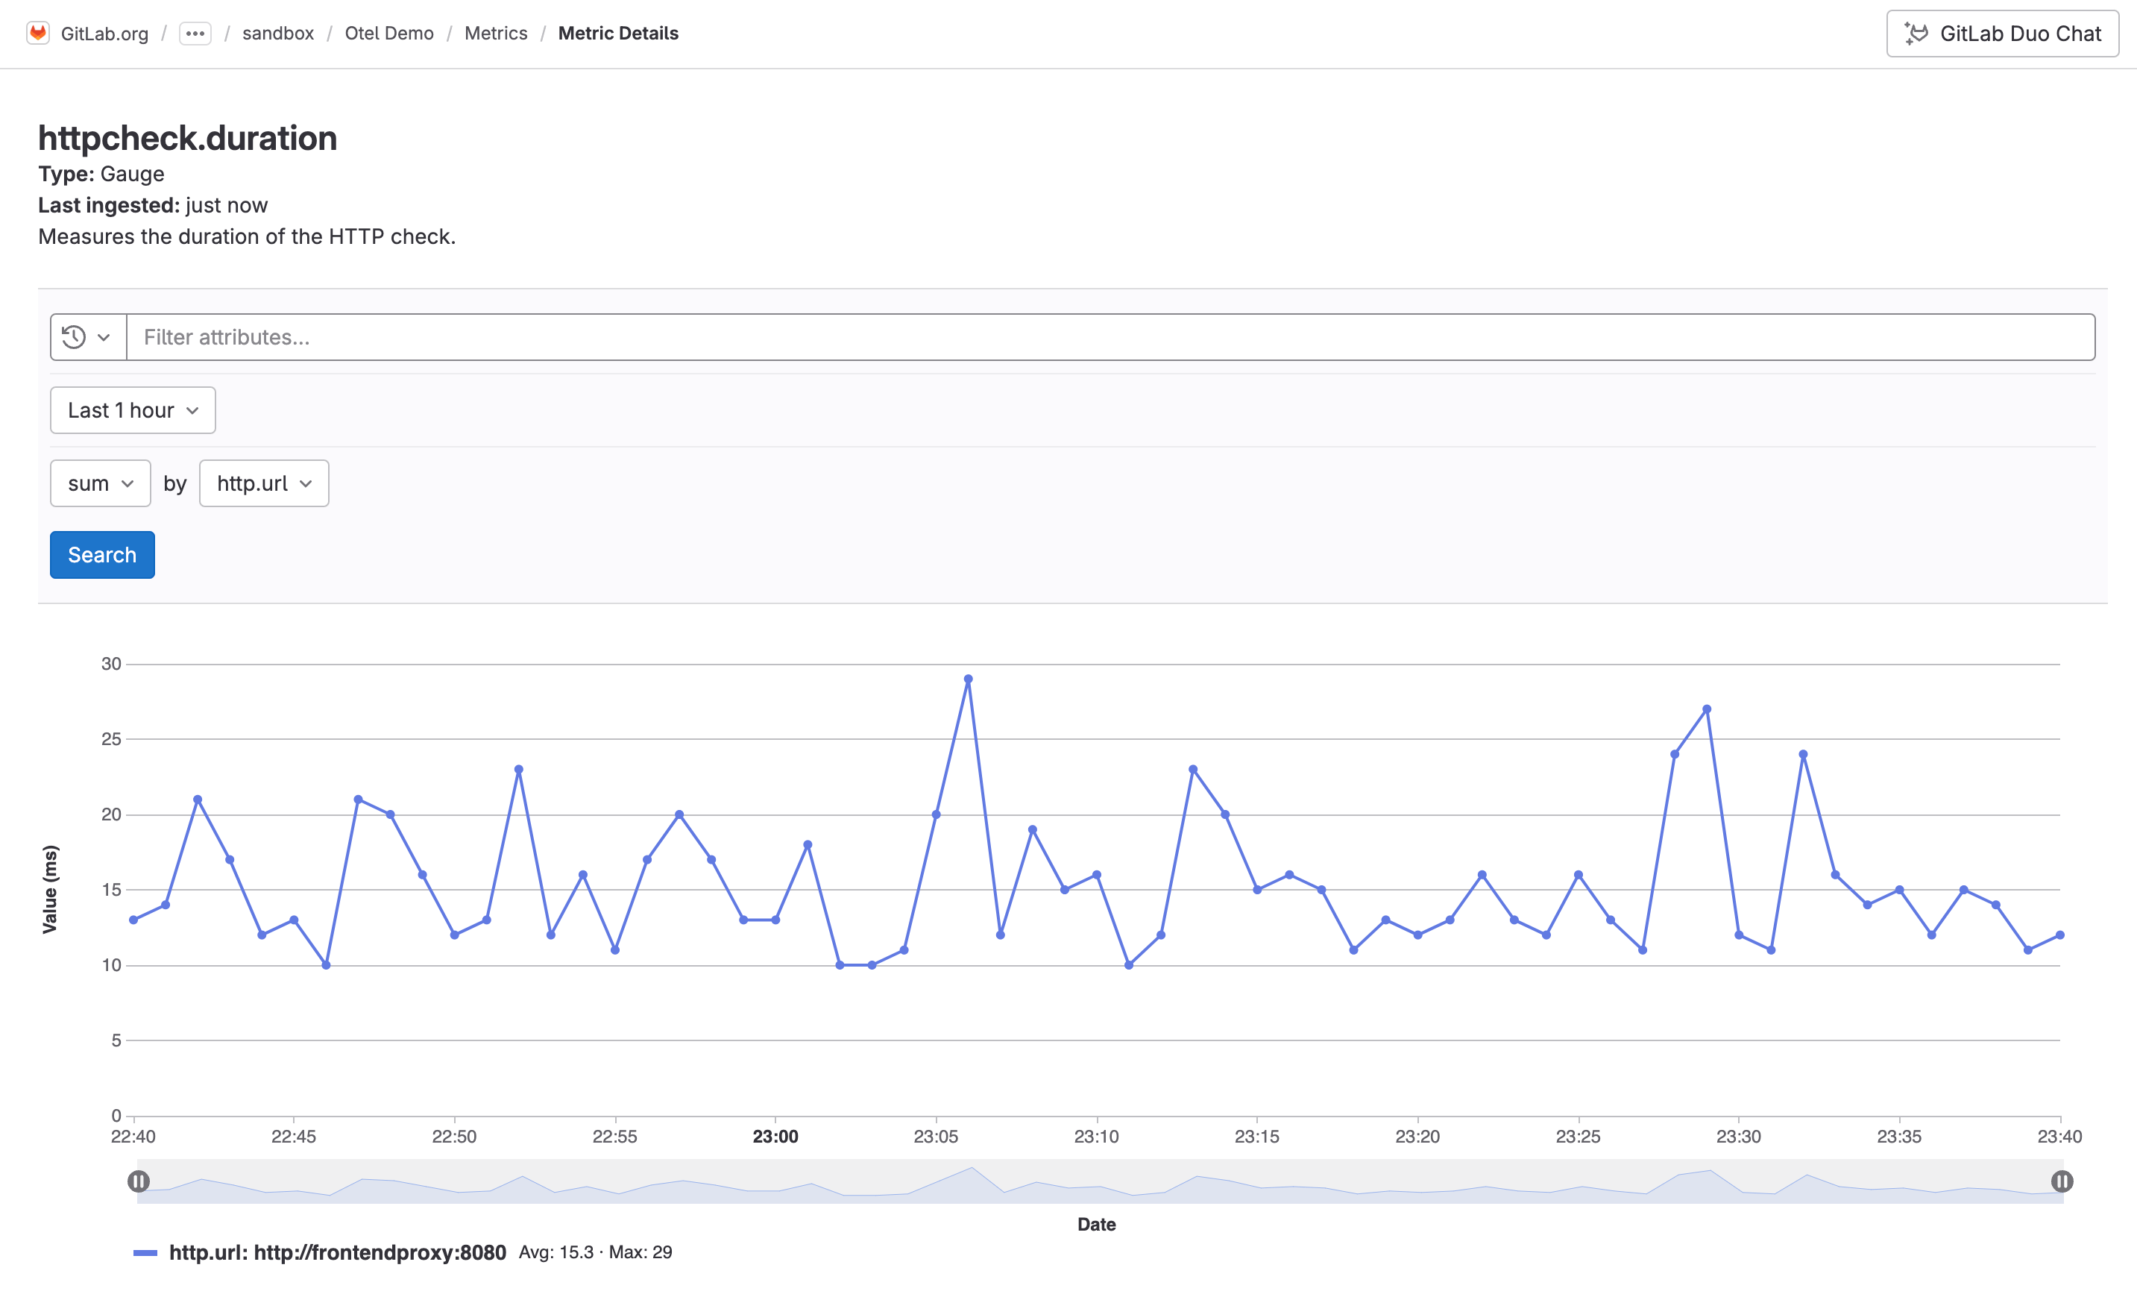Click the GitLab Duo Chat tanuki icon

point(1917,33)
